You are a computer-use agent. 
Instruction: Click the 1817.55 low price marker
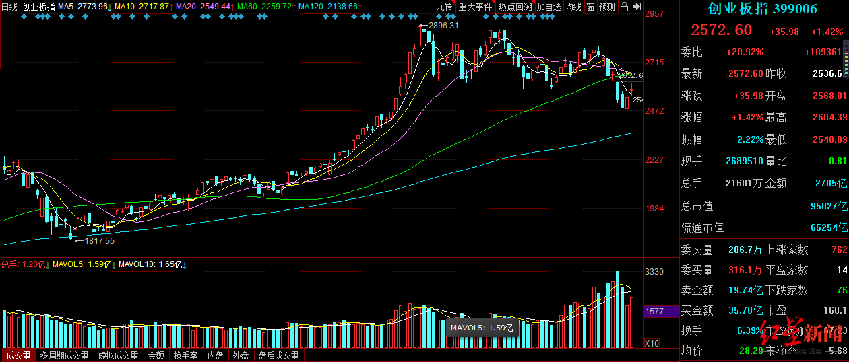[98, 240]
